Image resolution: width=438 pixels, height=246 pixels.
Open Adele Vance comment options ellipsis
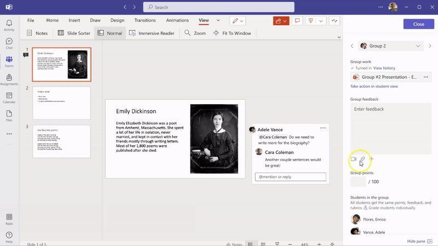coord(323,128)
